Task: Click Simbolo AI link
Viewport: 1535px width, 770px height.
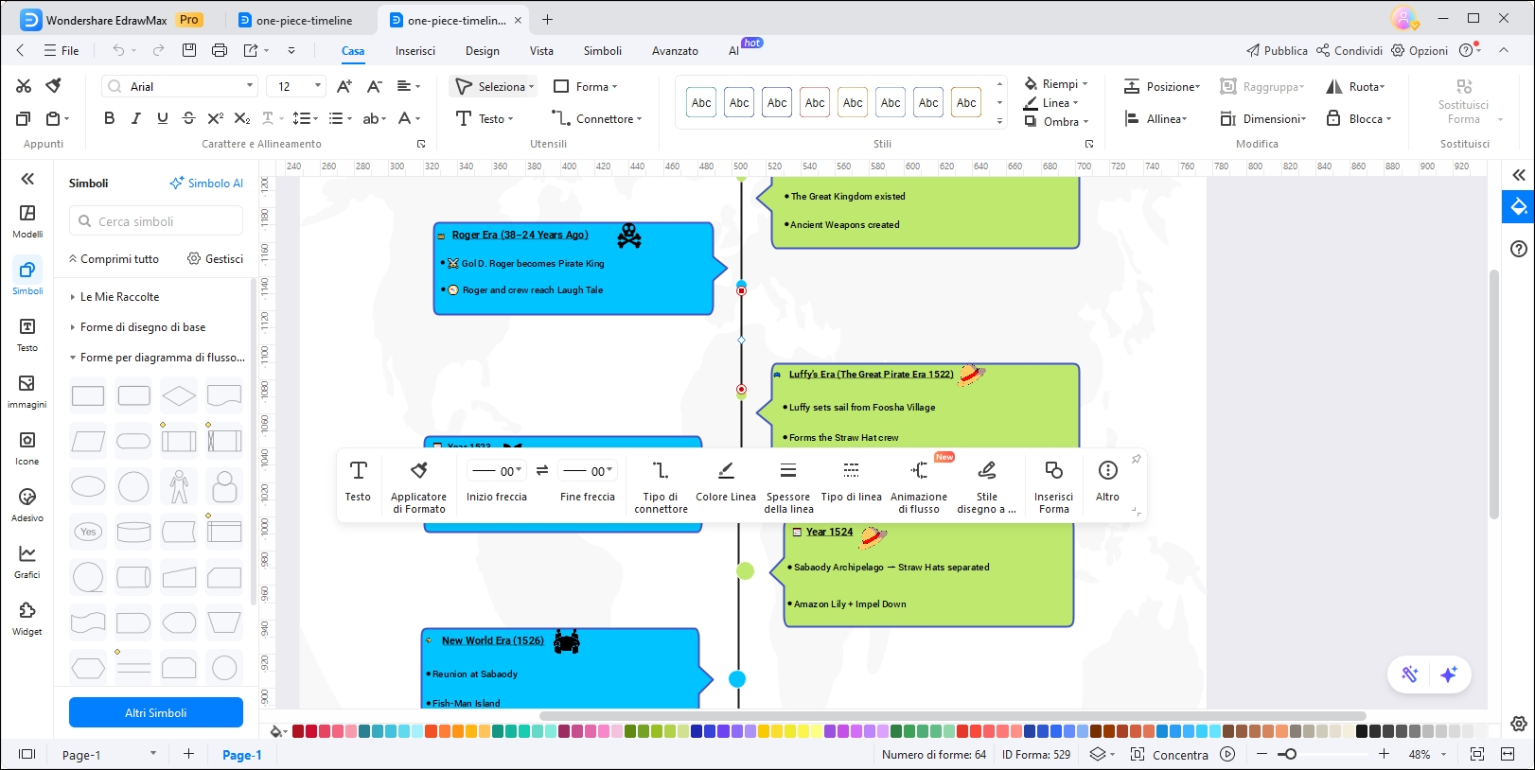Action: (x=206, y=184)
